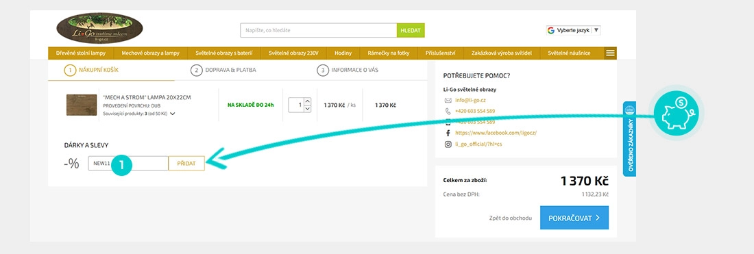The width and height of the screenshot is (754, 254).
Task: Click the piggy bank savings icon
Action: pyautogui.click(x=676, y=113)
